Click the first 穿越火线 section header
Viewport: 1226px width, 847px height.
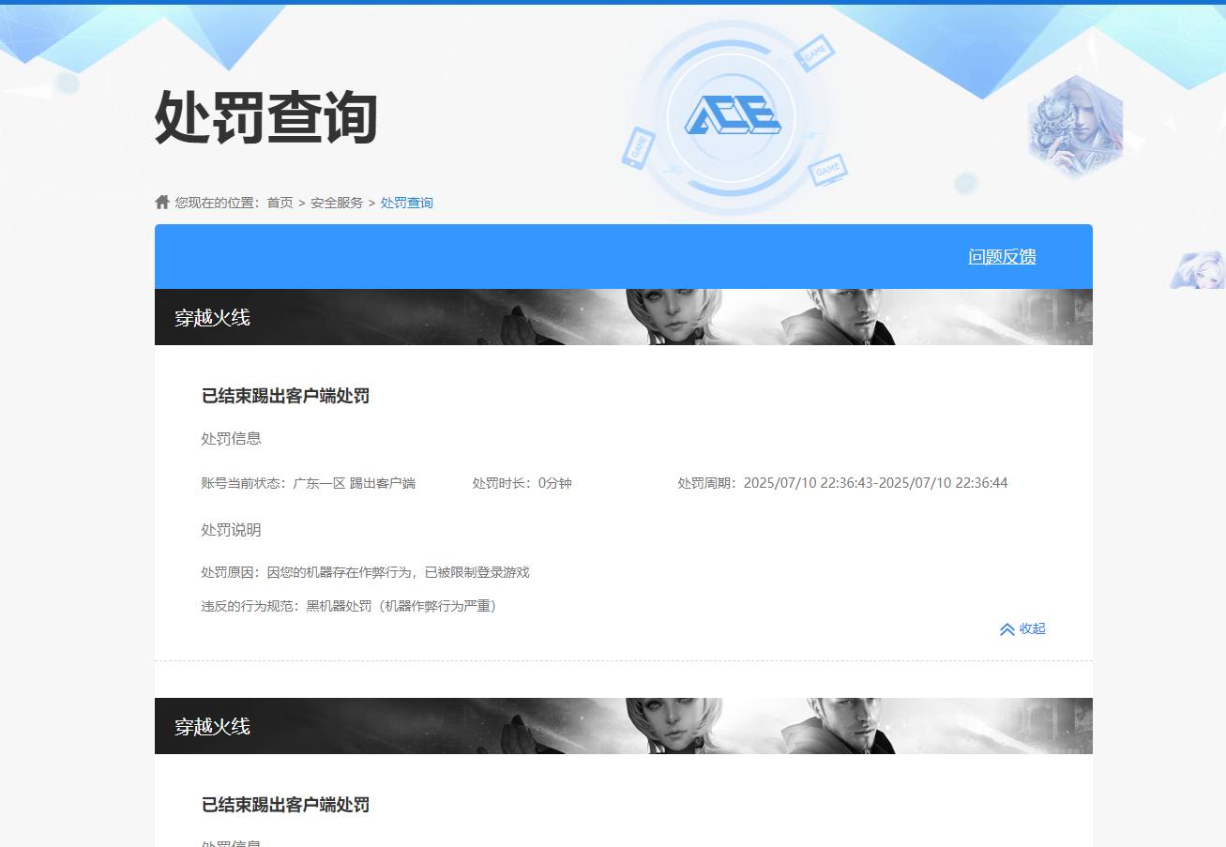211,317
